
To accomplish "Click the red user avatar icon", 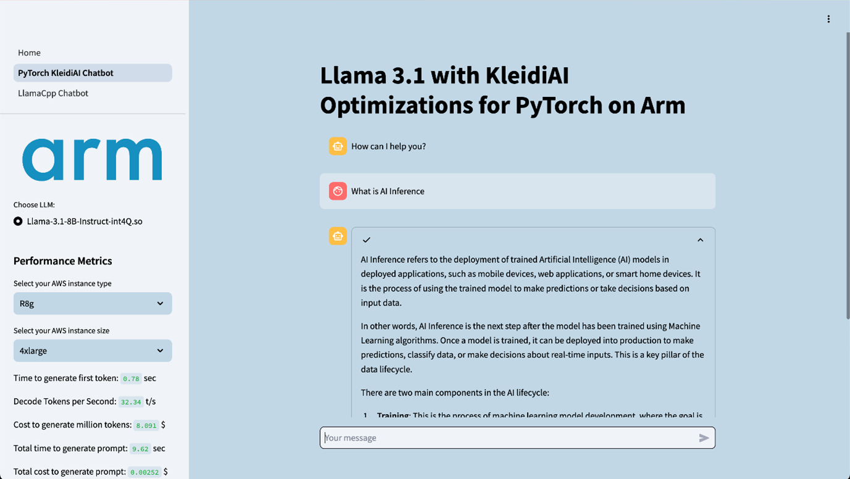I will (x=337, y=191).
